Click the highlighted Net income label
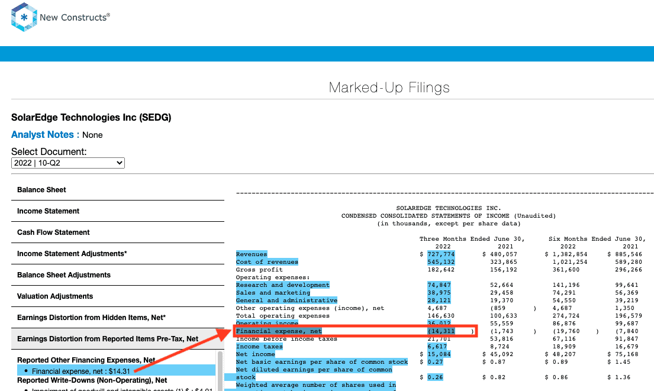Image resolution: width=654 pixels, height=391 pixels. [x=255, y=354]
